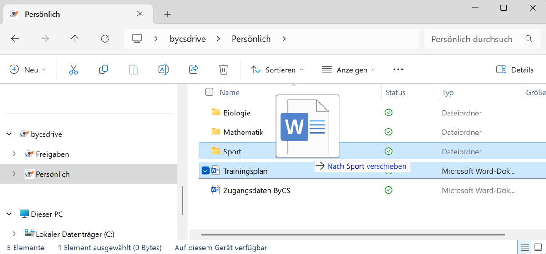Switch to large icons view in status bar
Image resolution: width=546 pixels, height=254 pixels.
click(x=538, y=248)
